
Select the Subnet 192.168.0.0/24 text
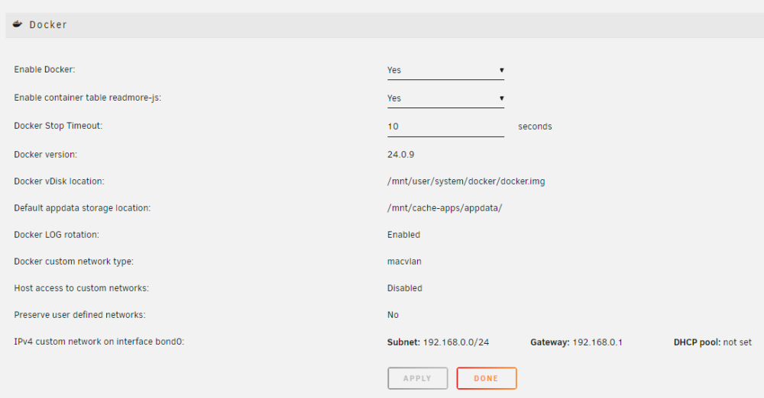tap(438, 342)
